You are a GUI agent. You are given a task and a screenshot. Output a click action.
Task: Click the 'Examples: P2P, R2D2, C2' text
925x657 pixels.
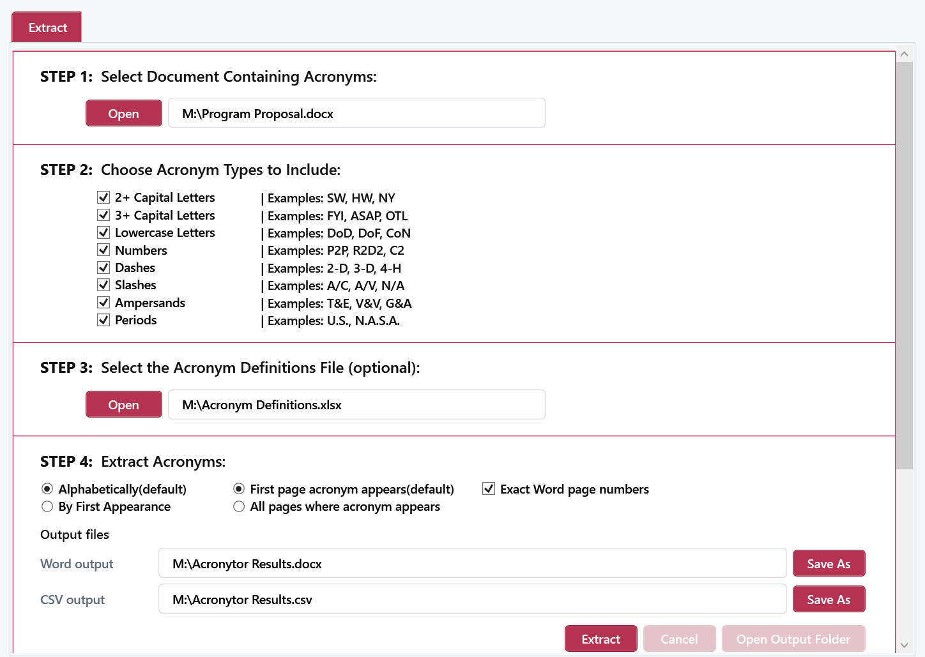(336, 250)
